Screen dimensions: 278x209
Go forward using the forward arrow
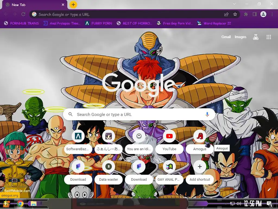(15, 14)
